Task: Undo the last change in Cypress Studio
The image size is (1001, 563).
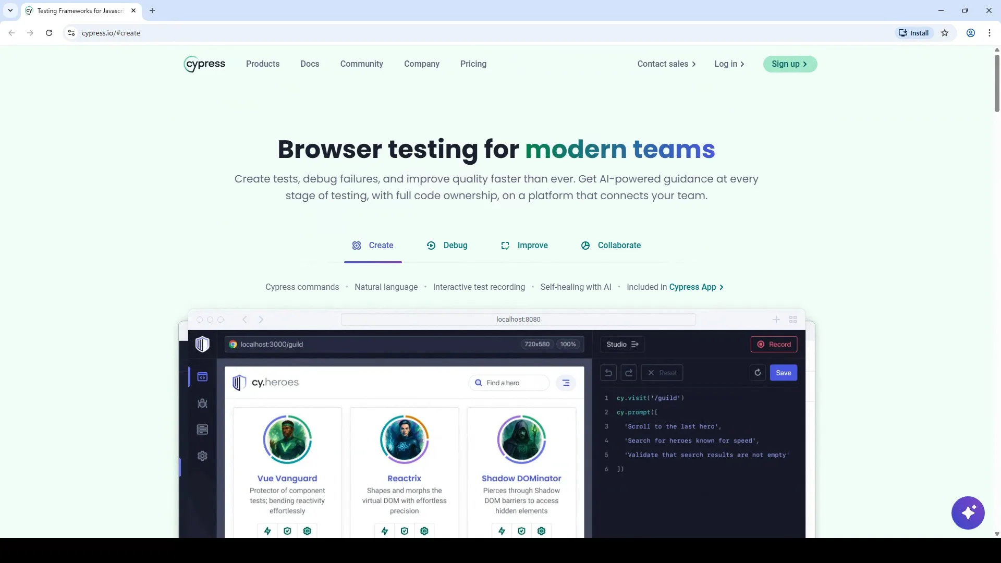Action: pyautogui.click(x=608, y=373)
